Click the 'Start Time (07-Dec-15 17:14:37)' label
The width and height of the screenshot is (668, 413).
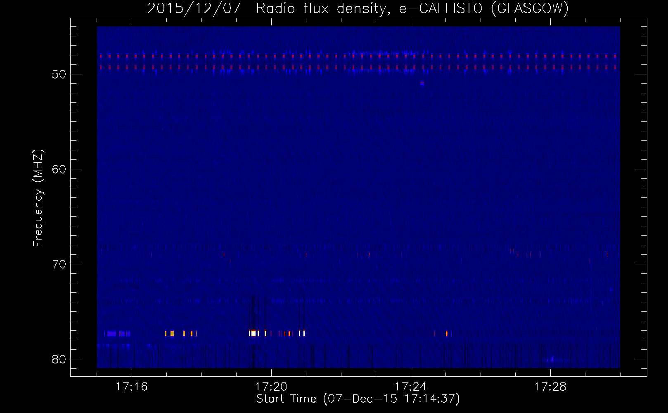358,399
